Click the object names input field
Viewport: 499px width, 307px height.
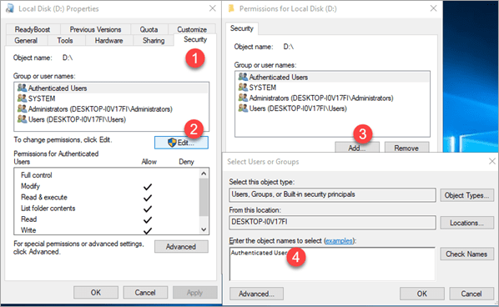coord(332,264)
